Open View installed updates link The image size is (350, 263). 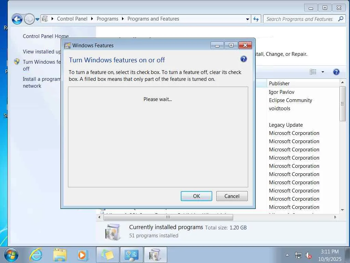(x=42, y=52)
